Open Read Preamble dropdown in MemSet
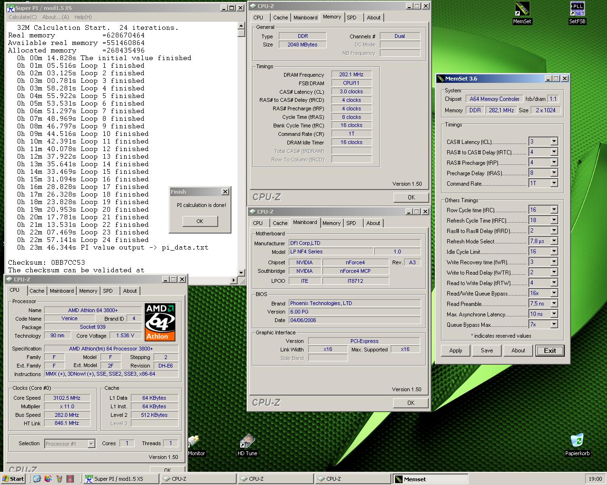The height and width of the screenshot is (485, 607). tap(554, 304)
